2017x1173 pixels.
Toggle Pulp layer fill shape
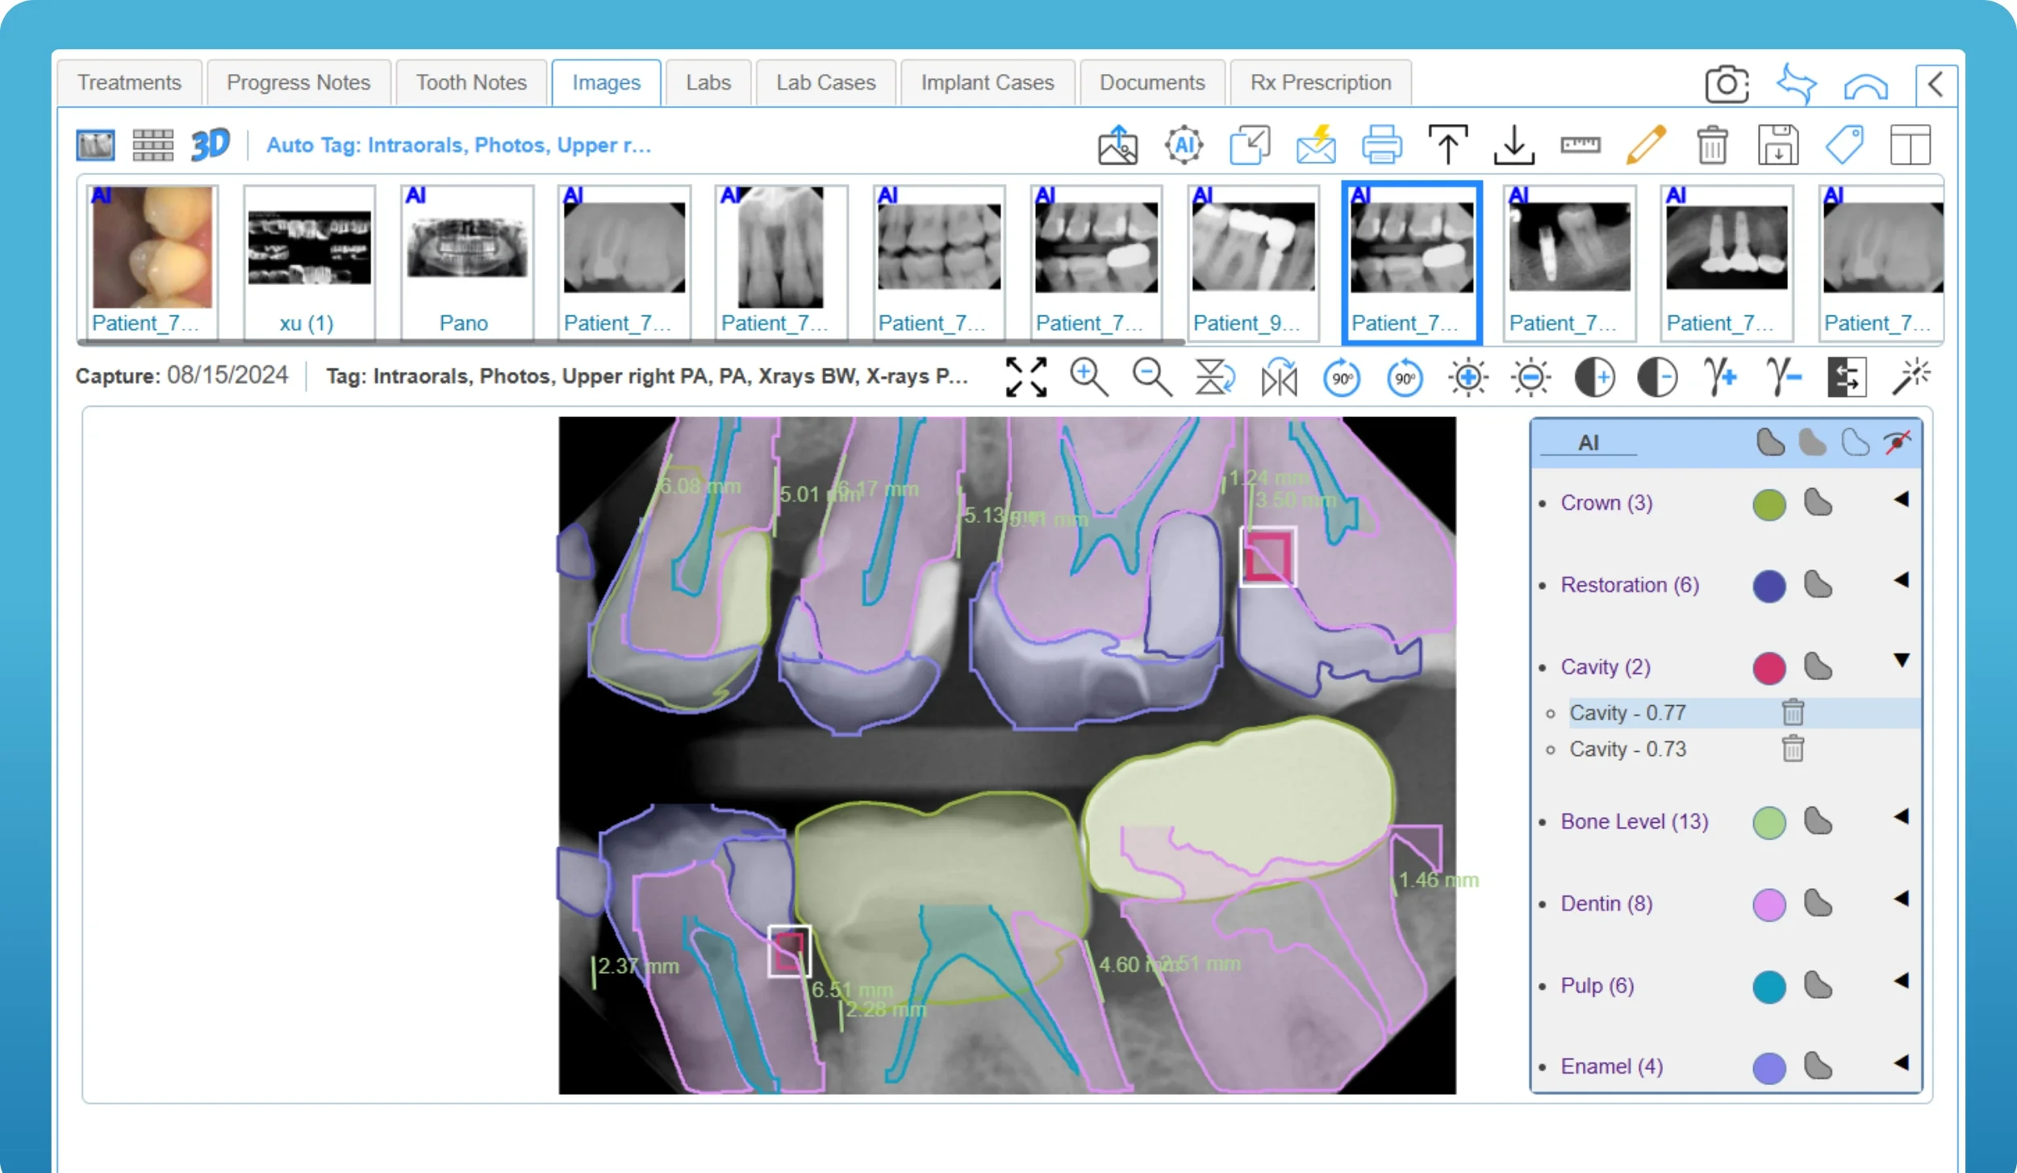[1818, 985]
